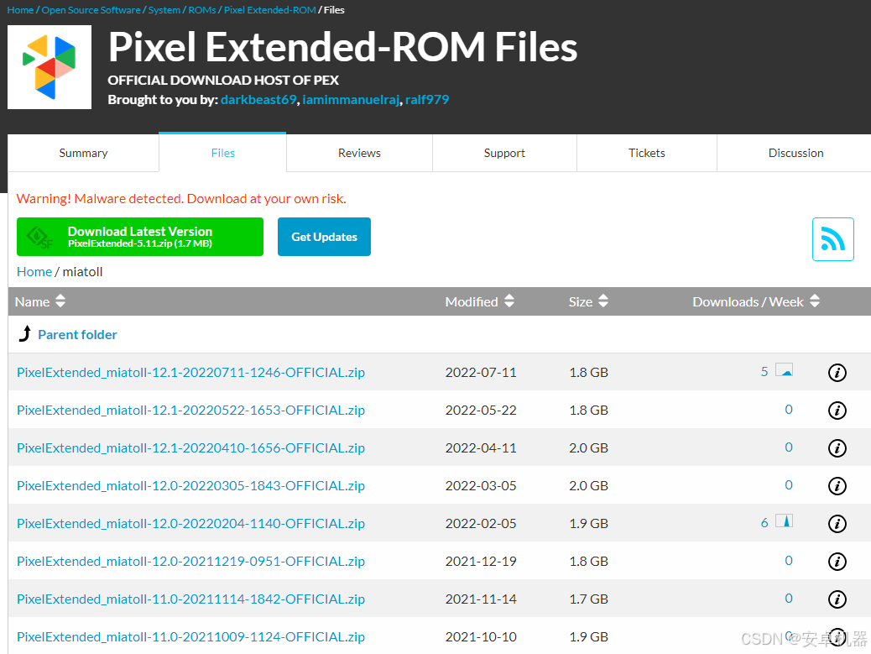Click weekly download count 5
The image size is (871, 654).
coord(764,371)
